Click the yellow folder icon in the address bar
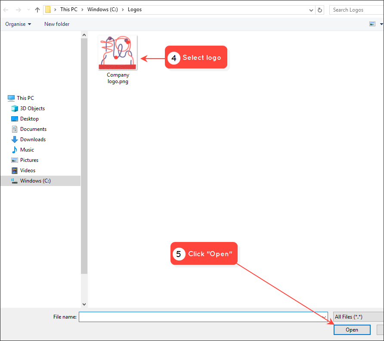The width and height of the screenshot is (384, 341). (x=48, y=9)
